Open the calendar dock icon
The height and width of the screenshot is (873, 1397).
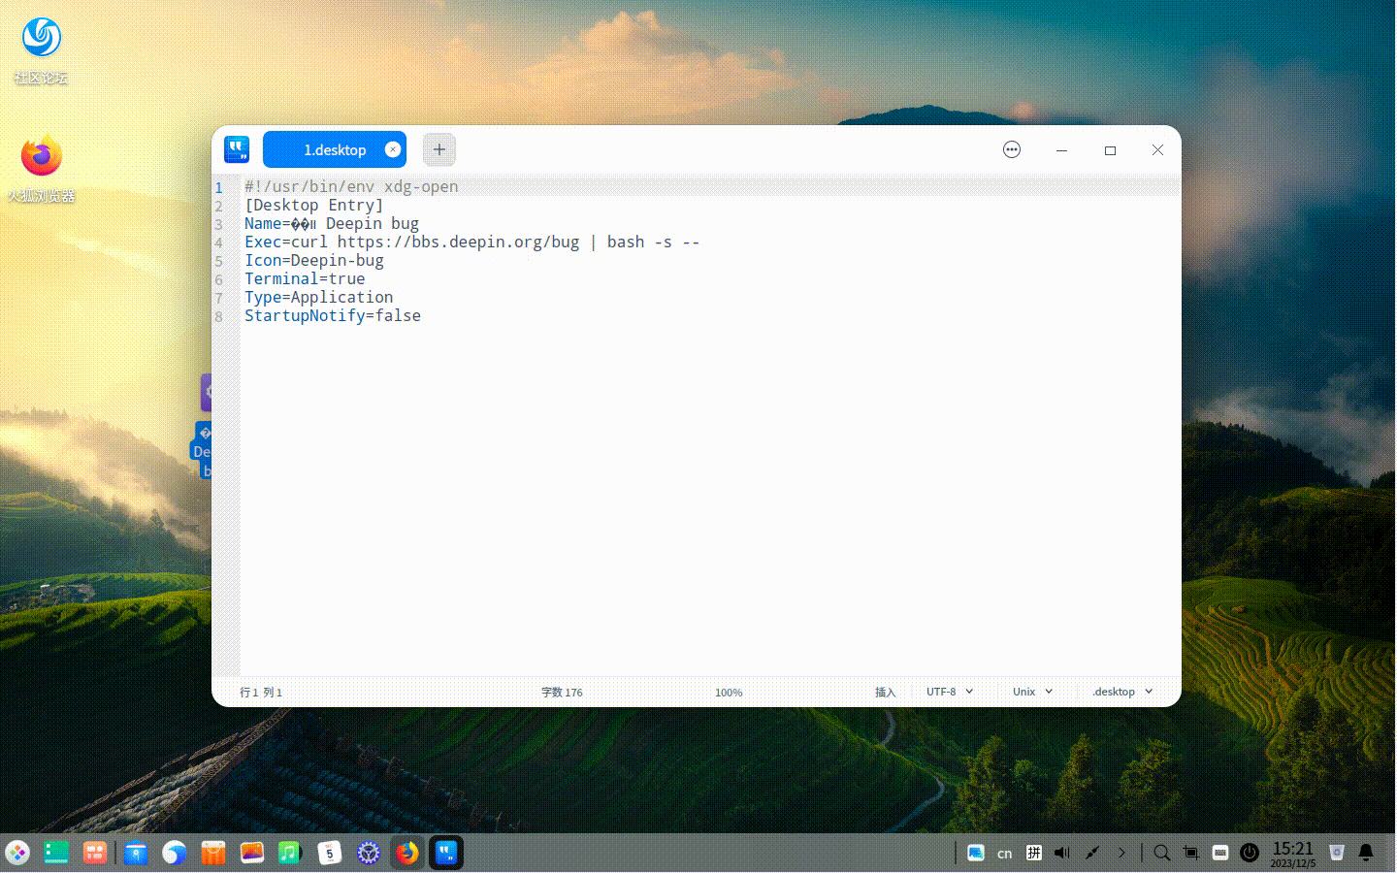[330, 853]
